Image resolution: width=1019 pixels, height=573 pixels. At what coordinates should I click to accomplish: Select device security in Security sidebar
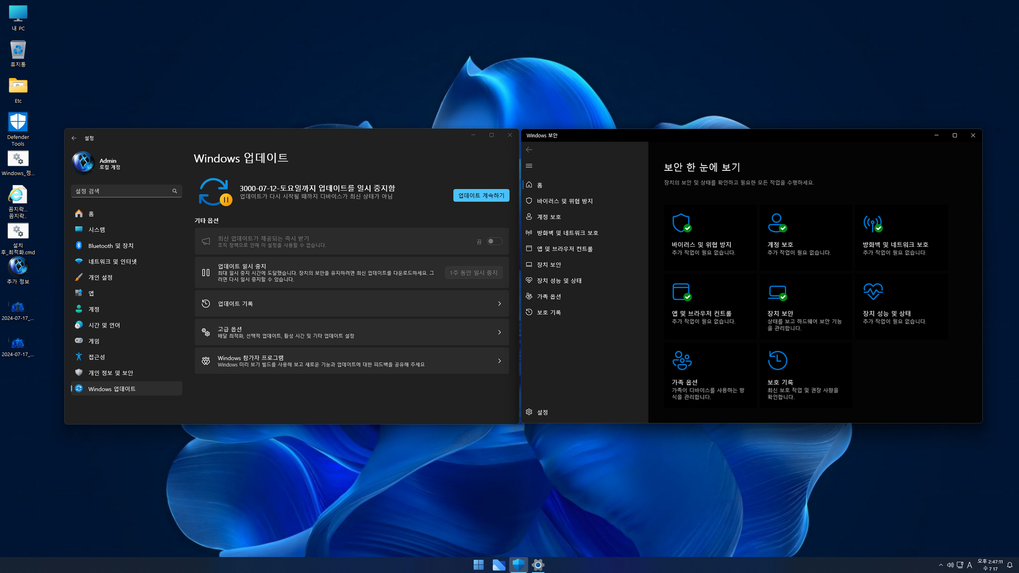(x=549, y=265)
